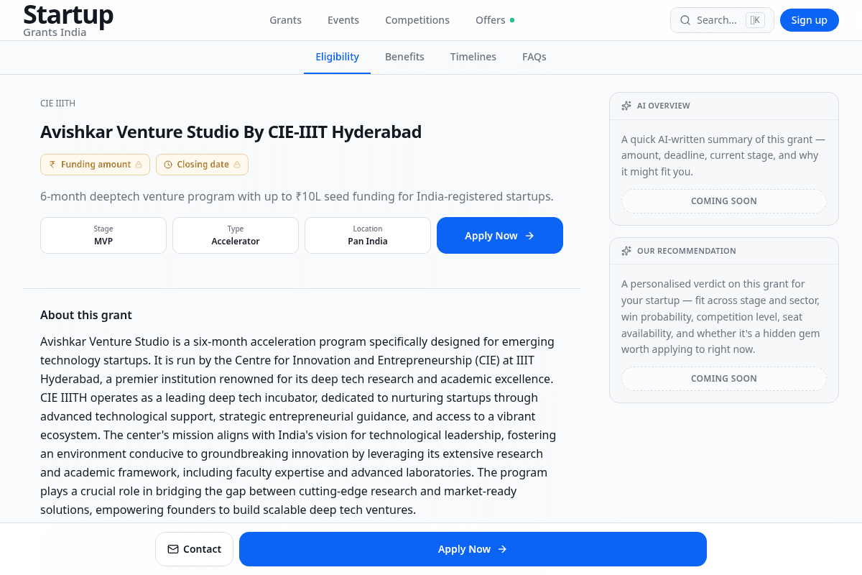
Task: Go to the Competitions section
Action: coord(417,20)
